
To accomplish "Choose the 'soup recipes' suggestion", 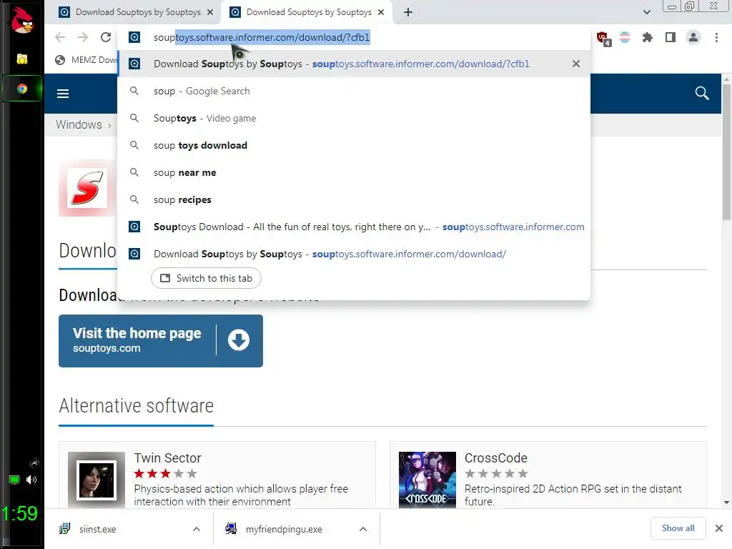I will tap(354, 199).
